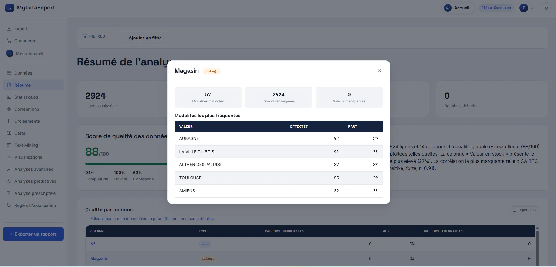This screenshot has width=556, height=267.
Task: Select the TOULOUSE row
Action: pyautogui.click(x=279, y=178)
